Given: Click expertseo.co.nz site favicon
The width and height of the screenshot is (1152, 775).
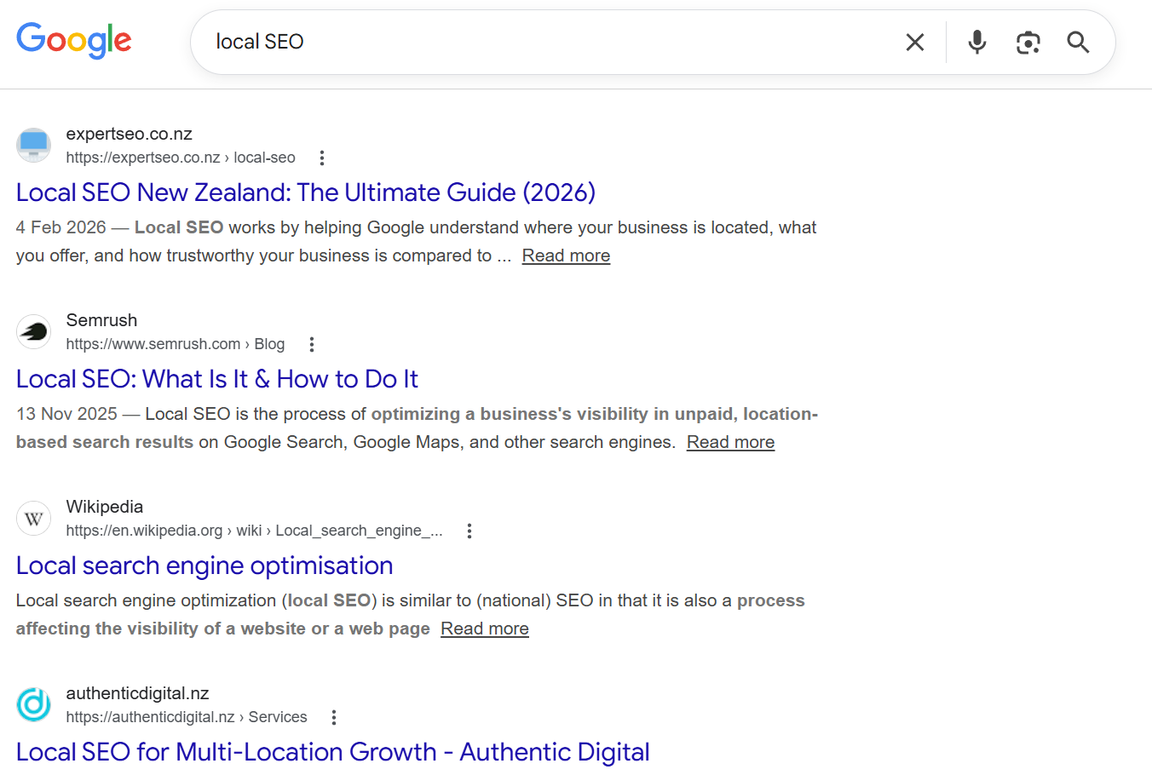Looking at the screenshot, I should point(34,145).
